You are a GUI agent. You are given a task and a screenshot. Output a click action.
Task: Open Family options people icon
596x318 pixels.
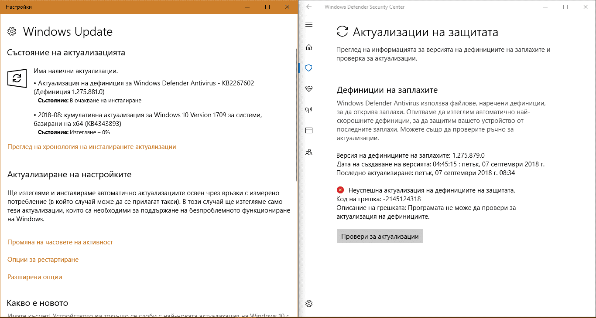pos(309,152)
